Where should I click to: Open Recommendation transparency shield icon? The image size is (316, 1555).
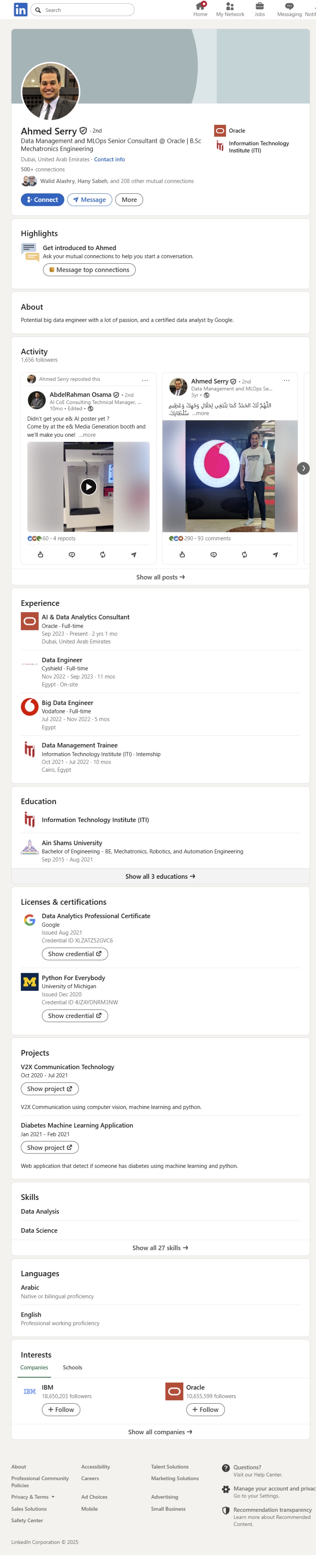(x=226, y=1510)
